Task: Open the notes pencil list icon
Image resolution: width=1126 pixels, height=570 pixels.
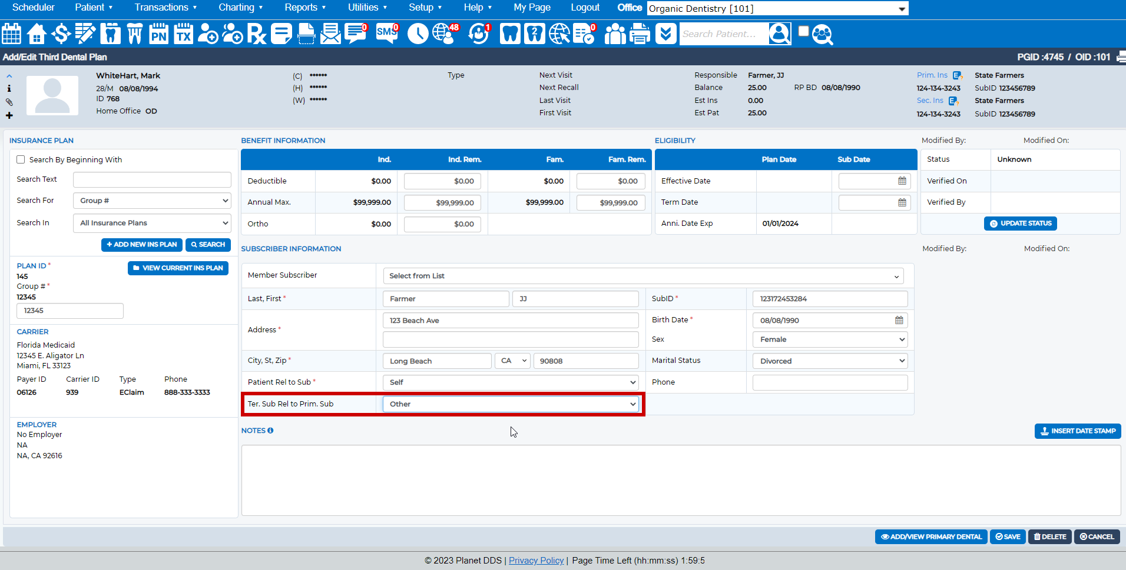Action: pos(85,34)
